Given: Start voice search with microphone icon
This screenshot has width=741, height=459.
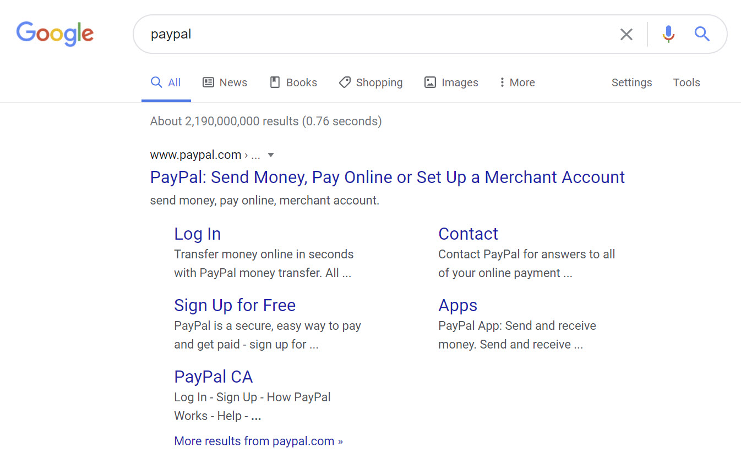Looking at the screenshot, I should pyautogui.click(x=668, y=34).
